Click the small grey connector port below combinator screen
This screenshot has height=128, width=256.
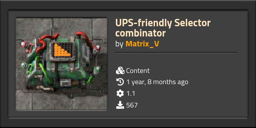click(x=66, y=83)
